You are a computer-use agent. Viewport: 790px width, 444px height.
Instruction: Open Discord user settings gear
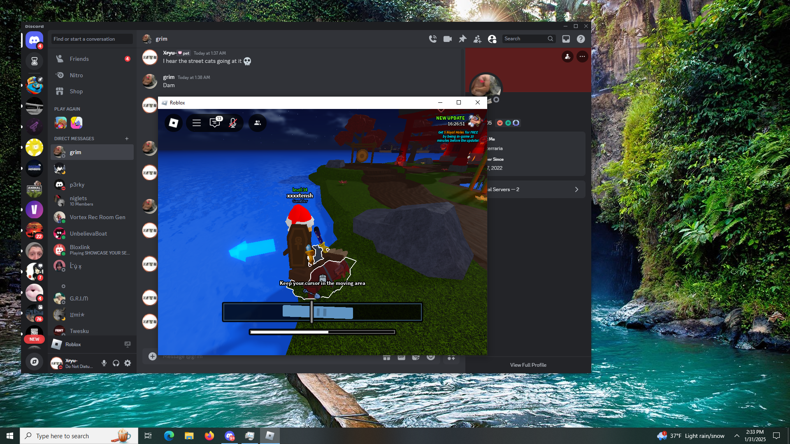[x=128, y=363]
